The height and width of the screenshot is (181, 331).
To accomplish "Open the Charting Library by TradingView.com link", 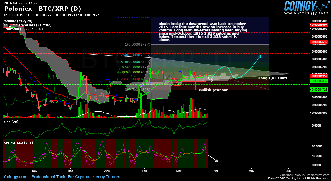I will click(305, 175).
